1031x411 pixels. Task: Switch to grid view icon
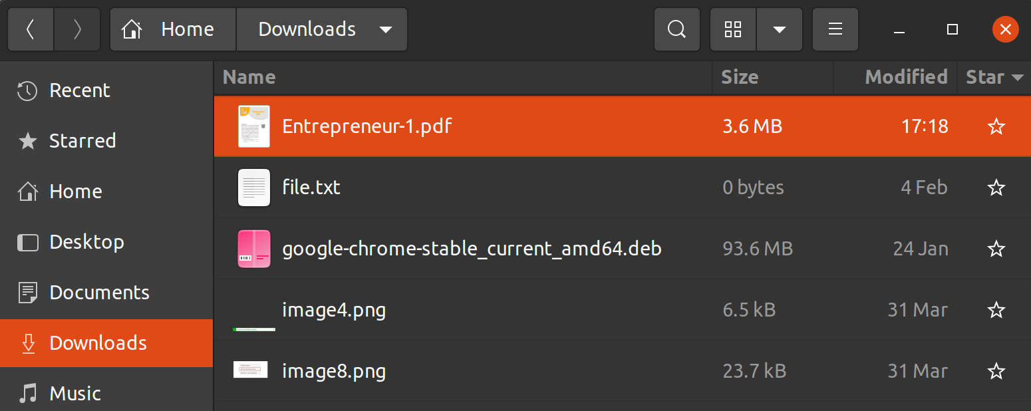tap(733, 29)
